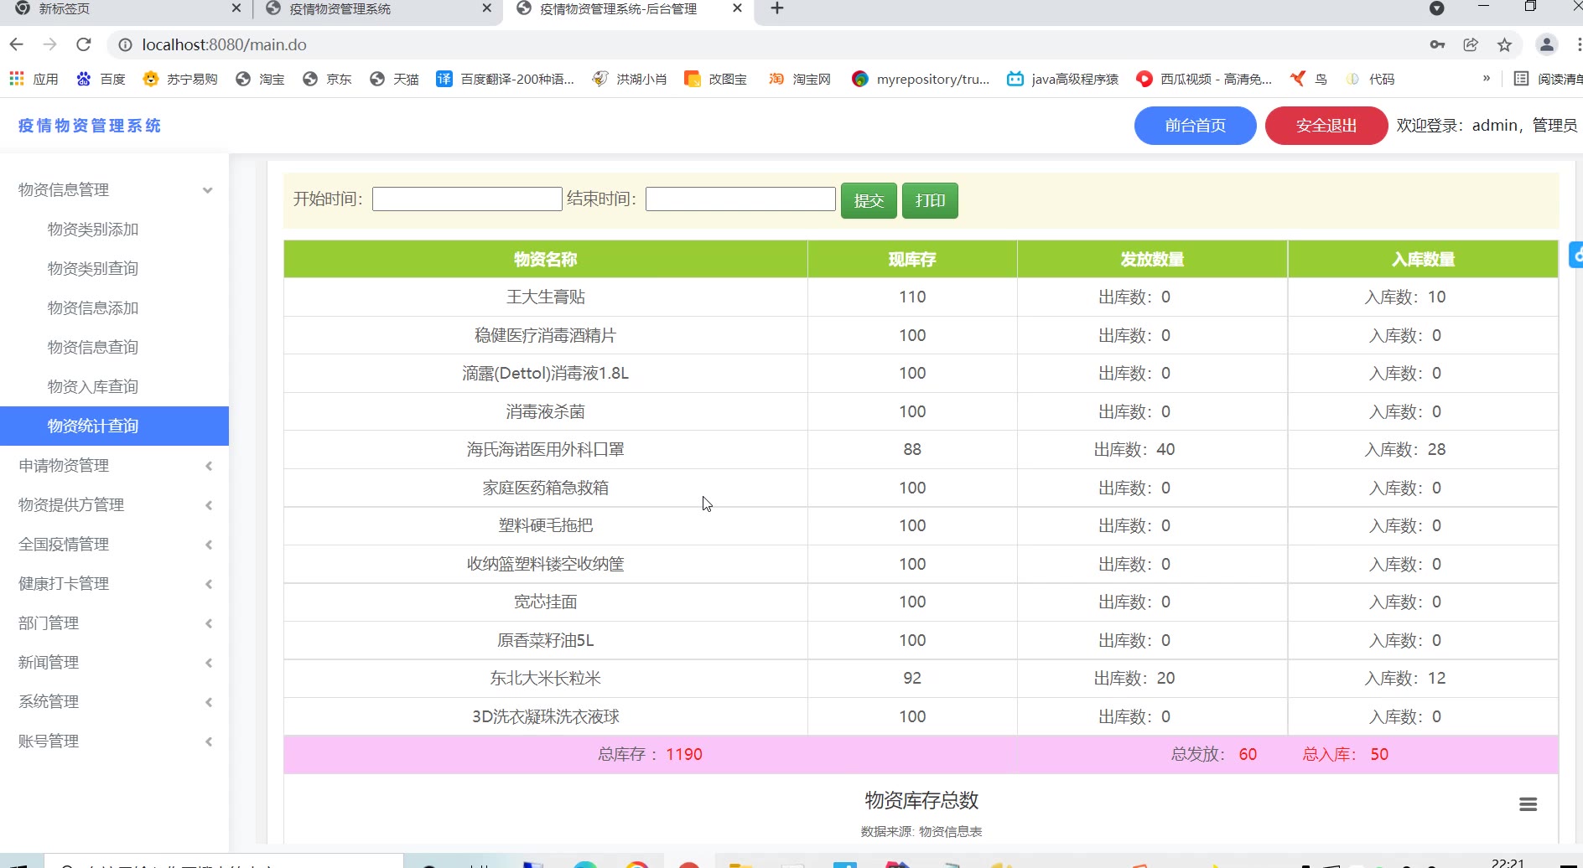Click the browser reload page icon

click(x=83, y=44)
